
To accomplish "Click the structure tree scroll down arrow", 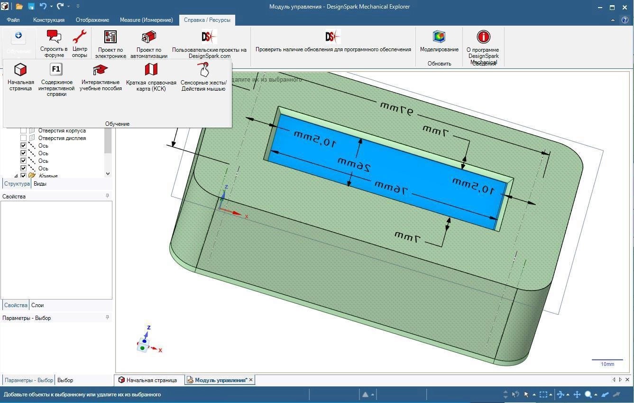I will 108,174.
